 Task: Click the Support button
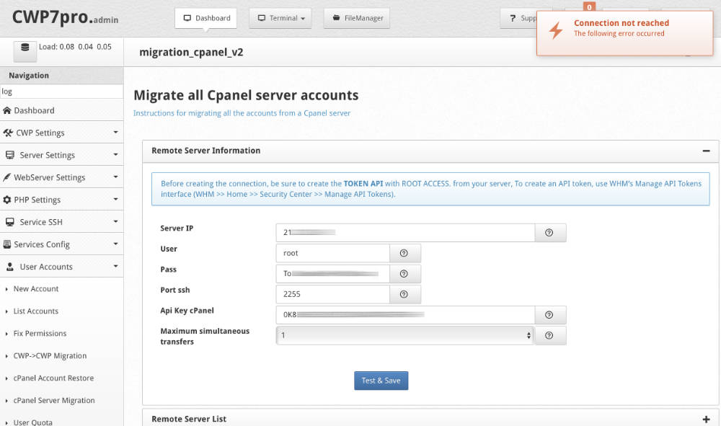coord(518,19)
